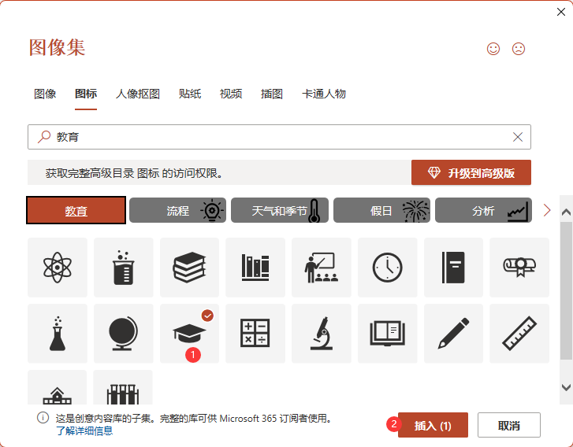Pick the clock icon

387,268
